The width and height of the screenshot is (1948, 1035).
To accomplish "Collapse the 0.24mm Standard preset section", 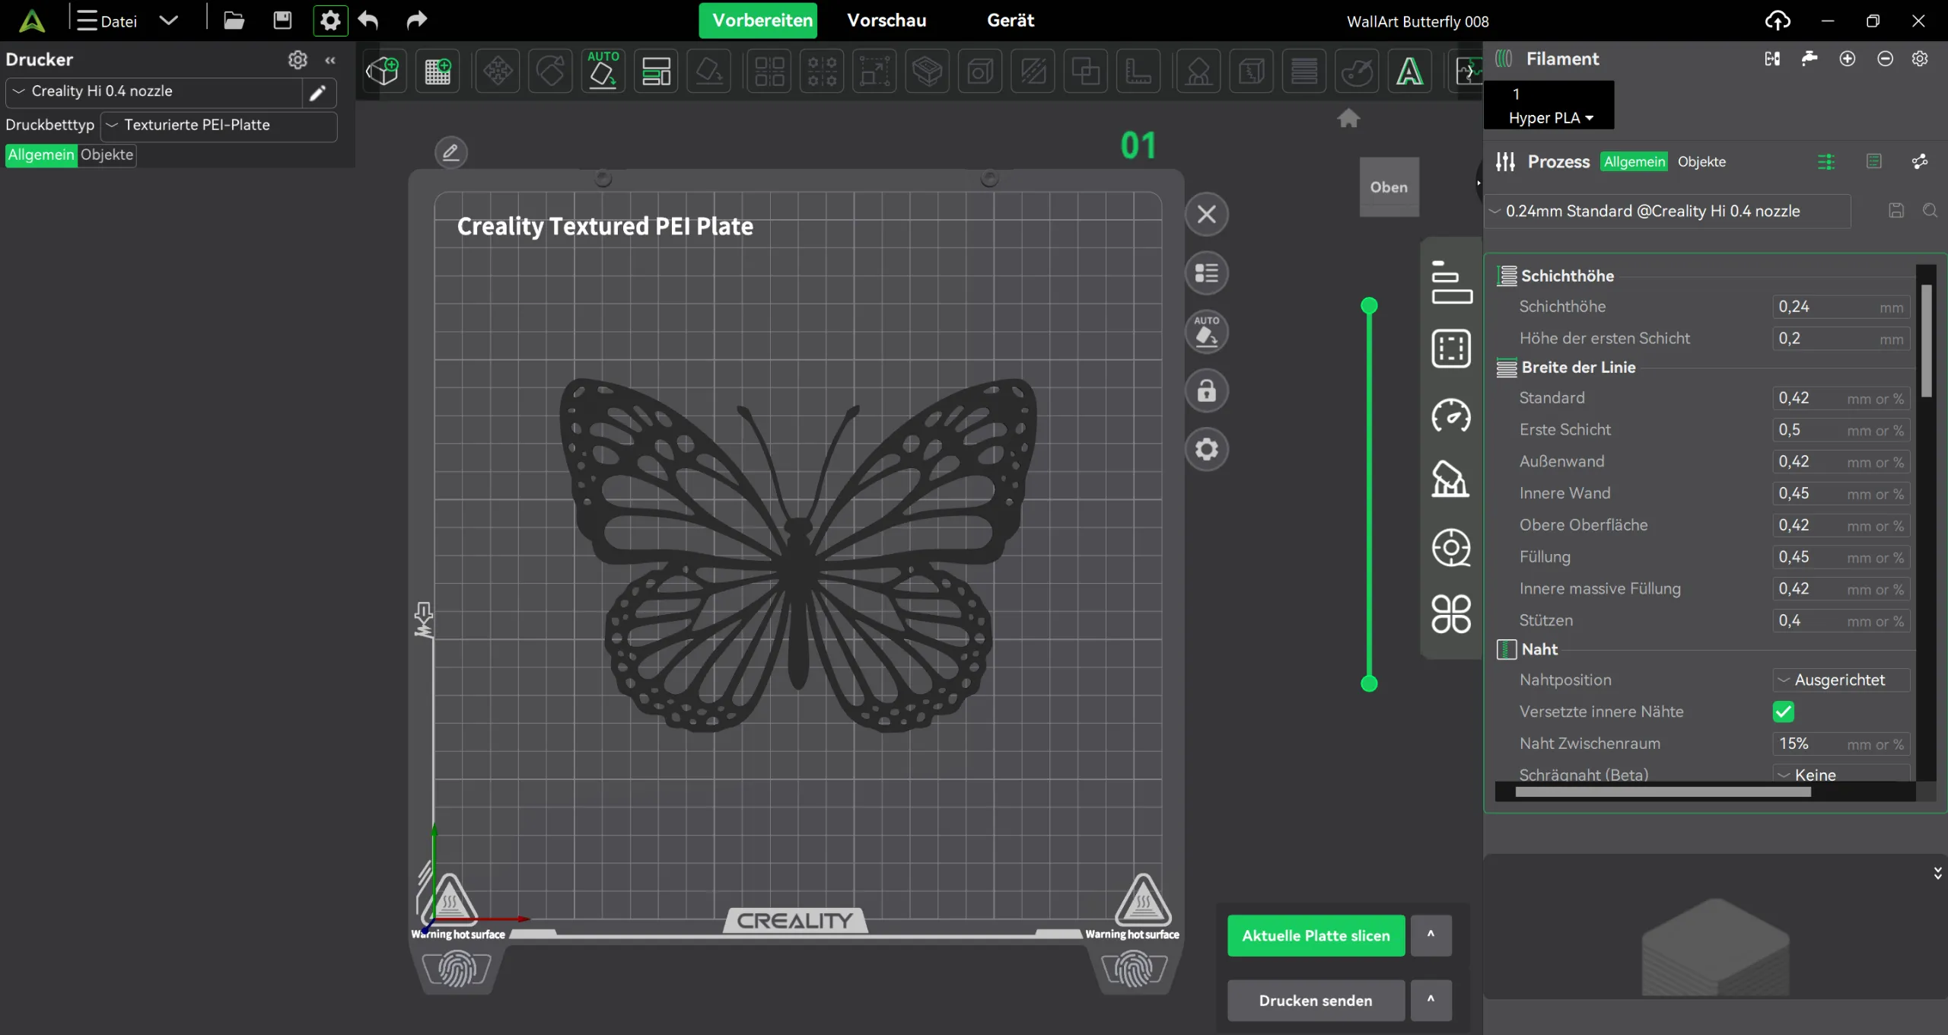I will [1494, 211].
